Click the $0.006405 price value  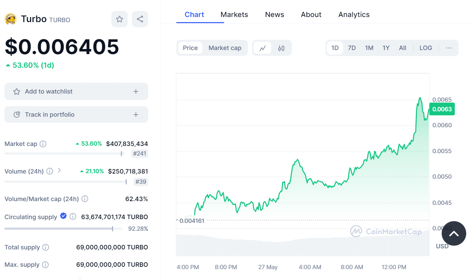62,47
